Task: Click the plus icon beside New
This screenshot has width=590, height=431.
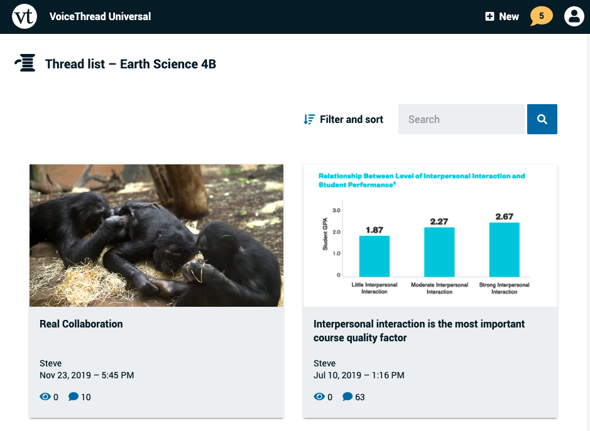Action: pyautogui.click(x=490, y=17)
